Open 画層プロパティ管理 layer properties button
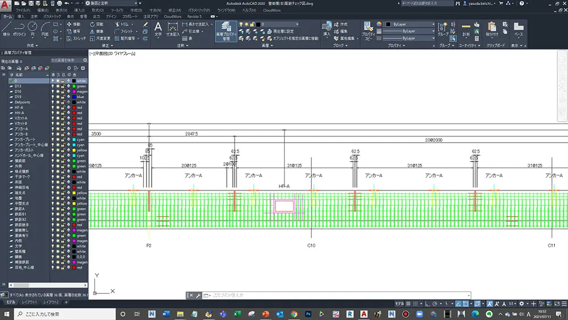568x320 pixels. 225,31
